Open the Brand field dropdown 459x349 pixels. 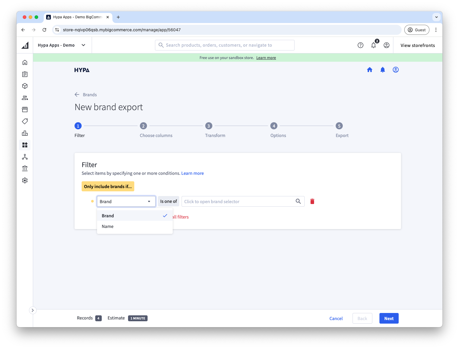coord(126,201)
